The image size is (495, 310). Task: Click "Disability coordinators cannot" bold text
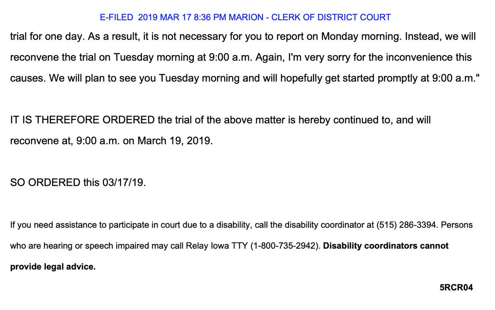click(x=387, y=246)
